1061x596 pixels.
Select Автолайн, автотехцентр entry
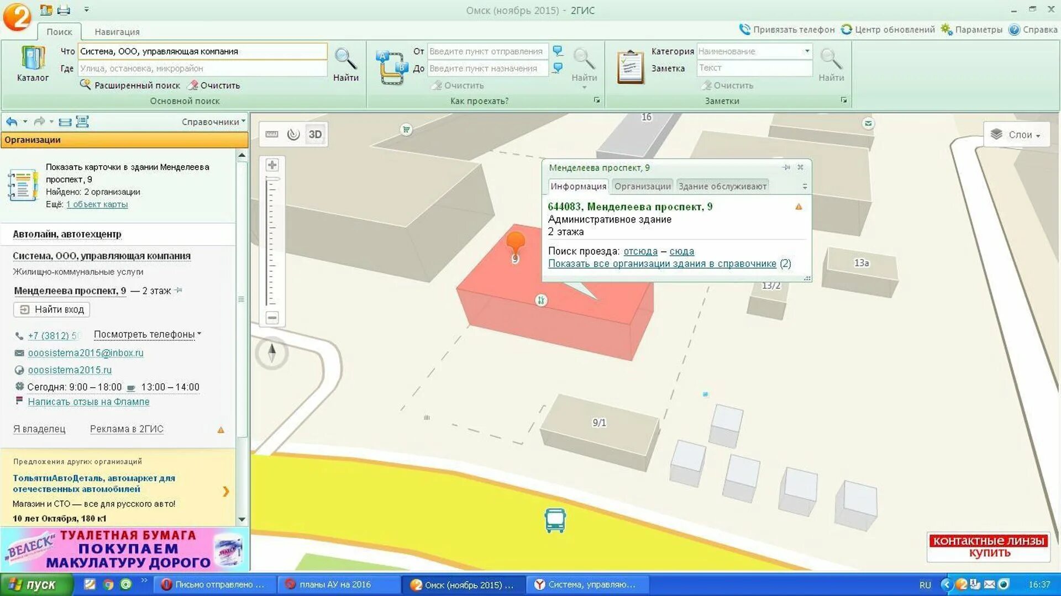tap(67, 234)
